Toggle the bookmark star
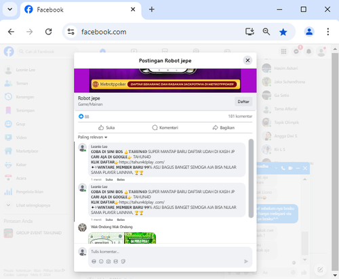The width and height of the screenshot is (339, 279). click(283, 32)
